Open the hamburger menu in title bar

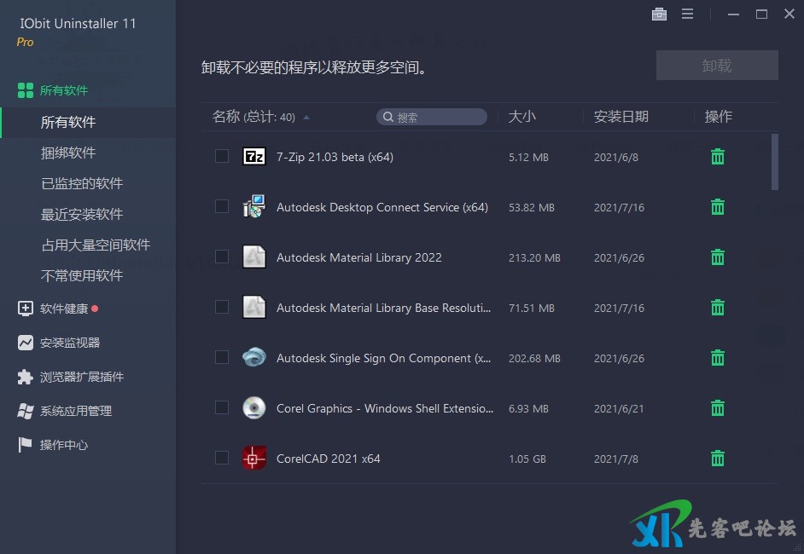pos(687,14)
